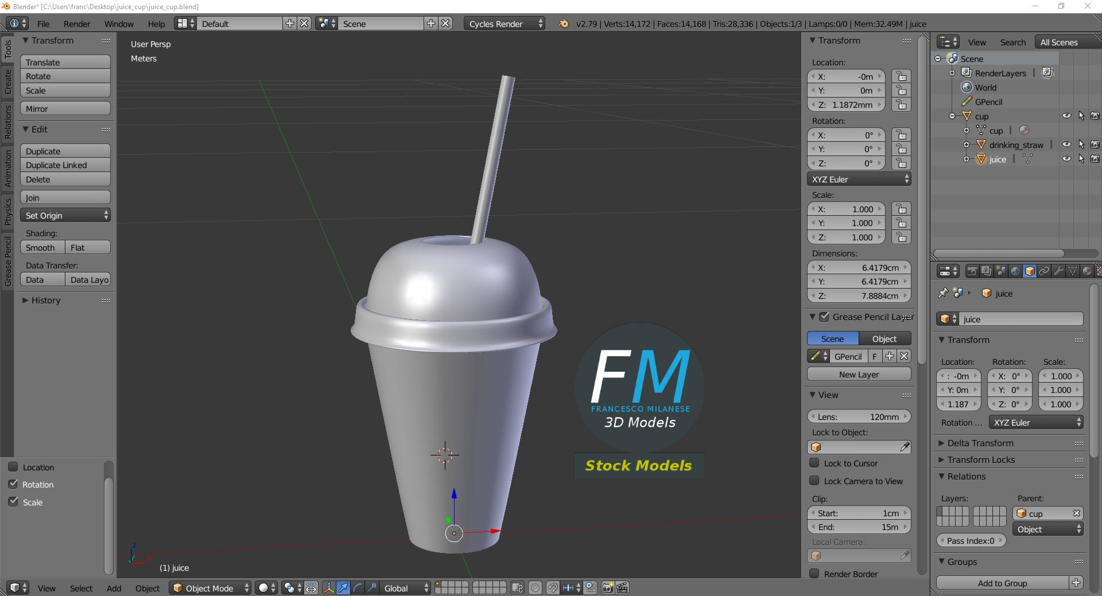Open the Constraints properties tab chain icon
The height and width of the screenshot is (596, 1102).
(x=1044, y=271)
